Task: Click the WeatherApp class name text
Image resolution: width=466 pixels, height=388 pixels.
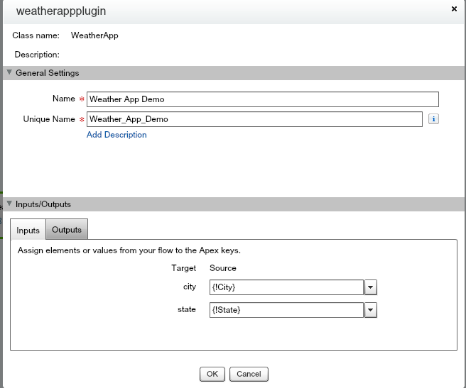Action: pos(94,35)
